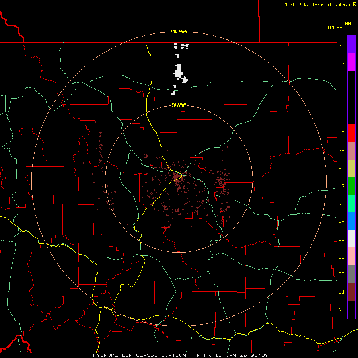Click the BI brown legend swatch
Image resolution: width=358 pixels, height=358 pixels.
(x=351, y=292)
